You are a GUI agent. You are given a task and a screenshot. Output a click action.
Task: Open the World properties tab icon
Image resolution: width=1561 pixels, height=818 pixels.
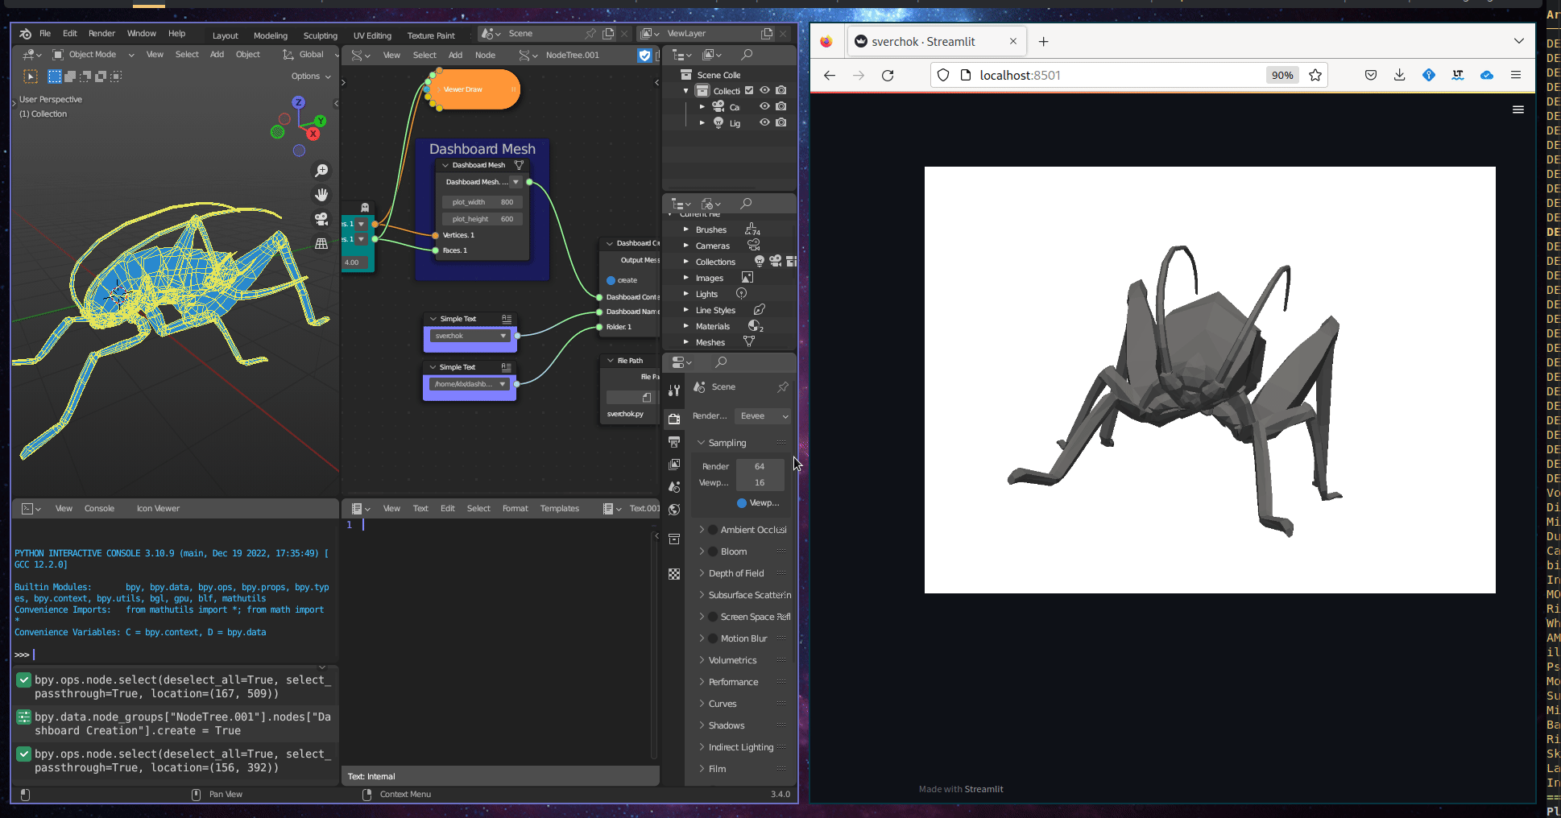click(674, 510)
